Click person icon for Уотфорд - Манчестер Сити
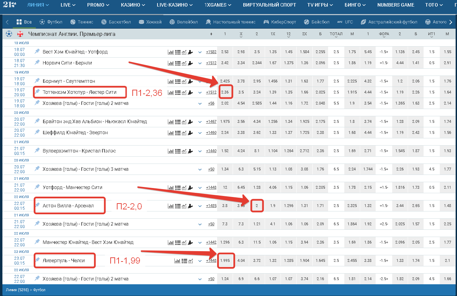Viewport: 457px width, 296px height. [190, 188]
